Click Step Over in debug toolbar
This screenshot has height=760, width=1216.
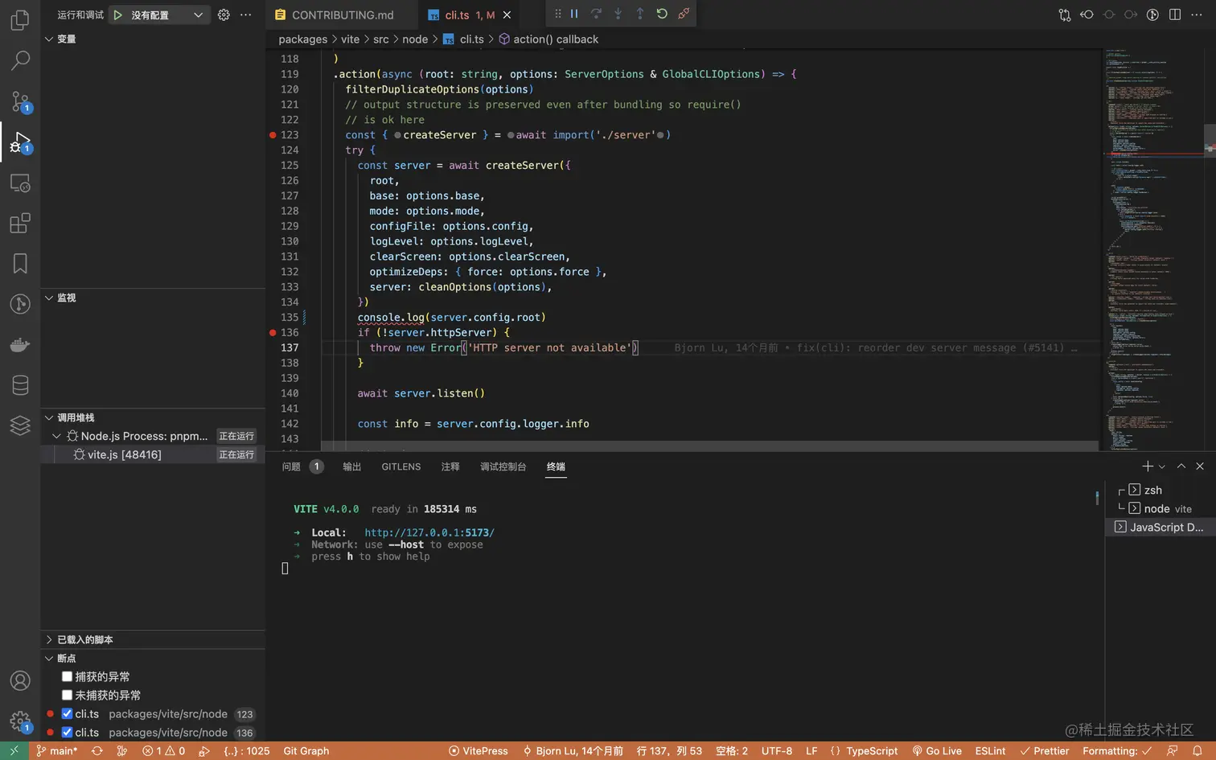click(596, 14)
